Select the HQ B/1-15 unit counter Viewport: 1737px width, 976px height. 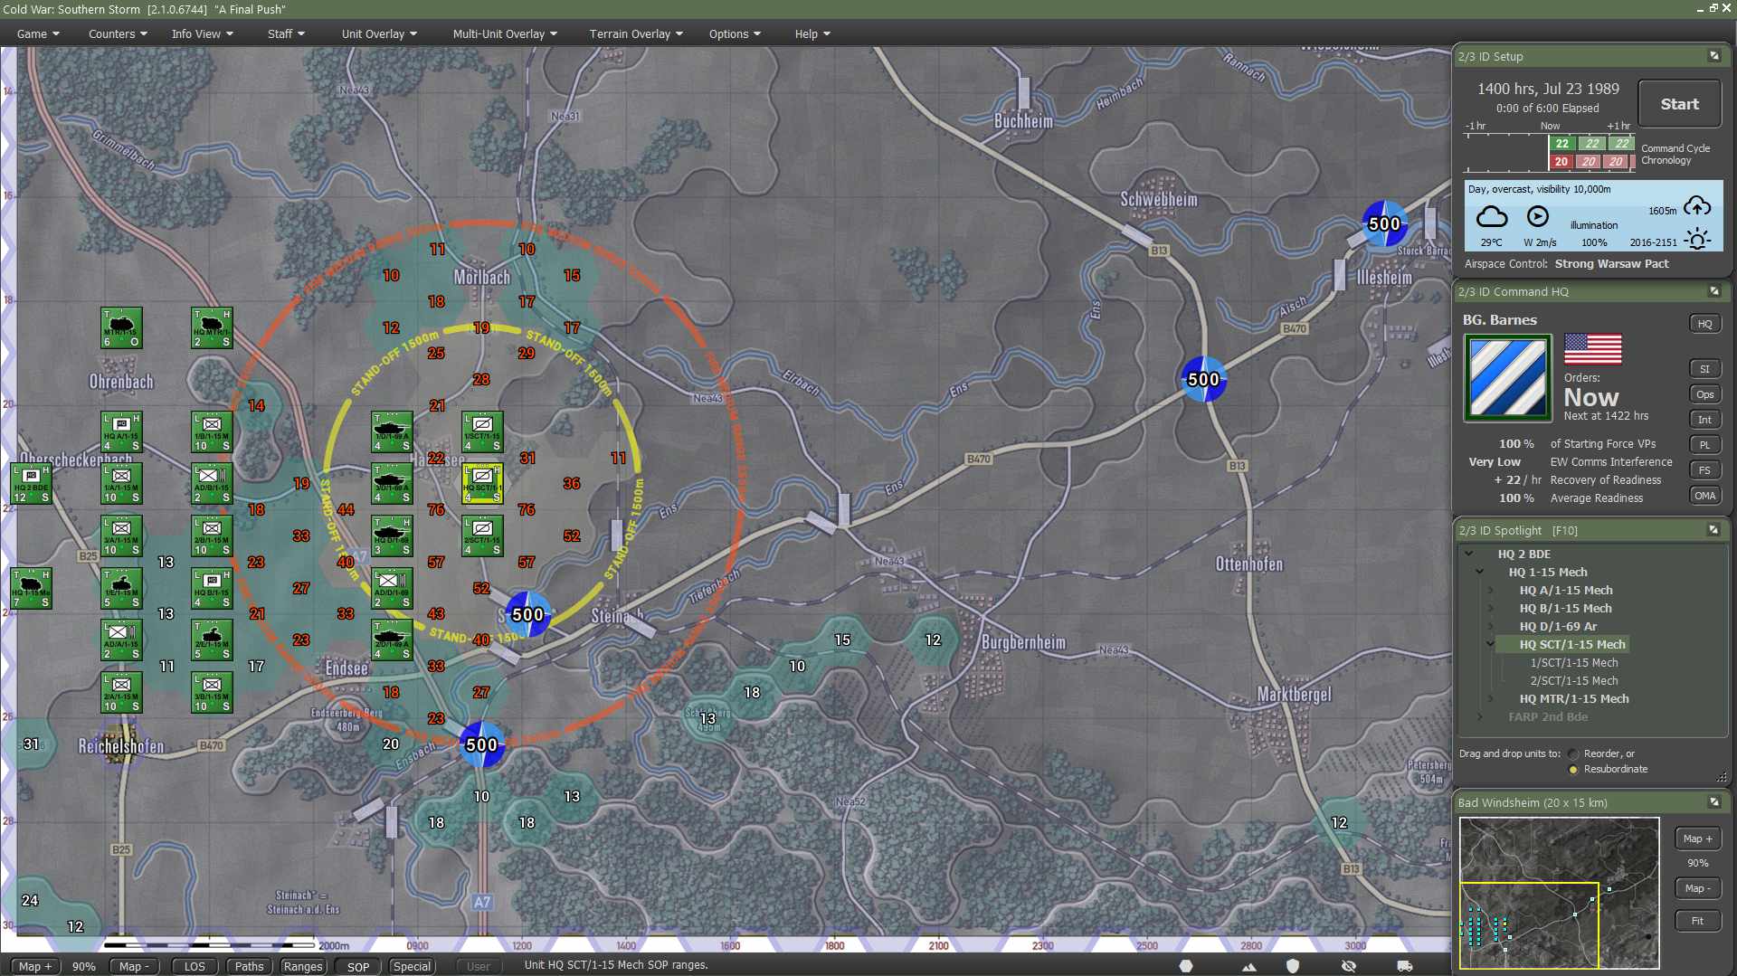pyautogui.click(x=212, y=589)
